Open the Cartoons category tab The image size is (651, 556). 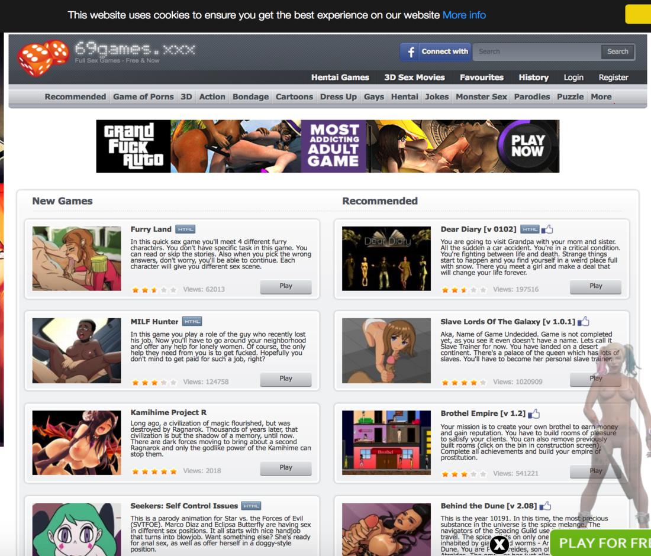(294, 96)
